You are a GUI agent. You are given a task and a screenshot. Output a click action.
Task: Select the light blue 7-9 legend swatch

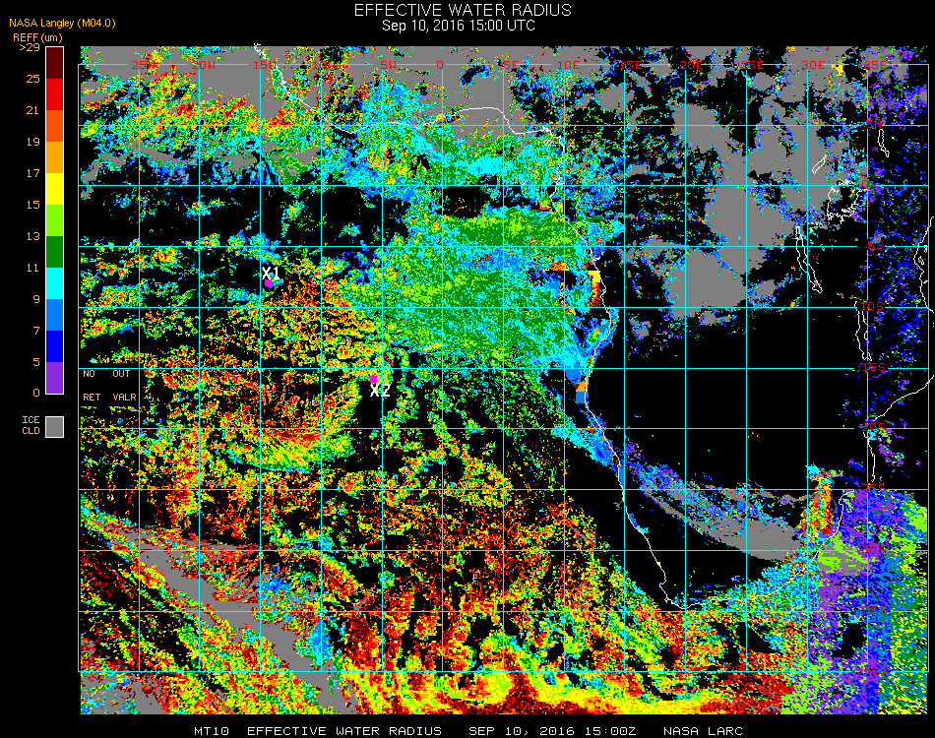point(55,315)
